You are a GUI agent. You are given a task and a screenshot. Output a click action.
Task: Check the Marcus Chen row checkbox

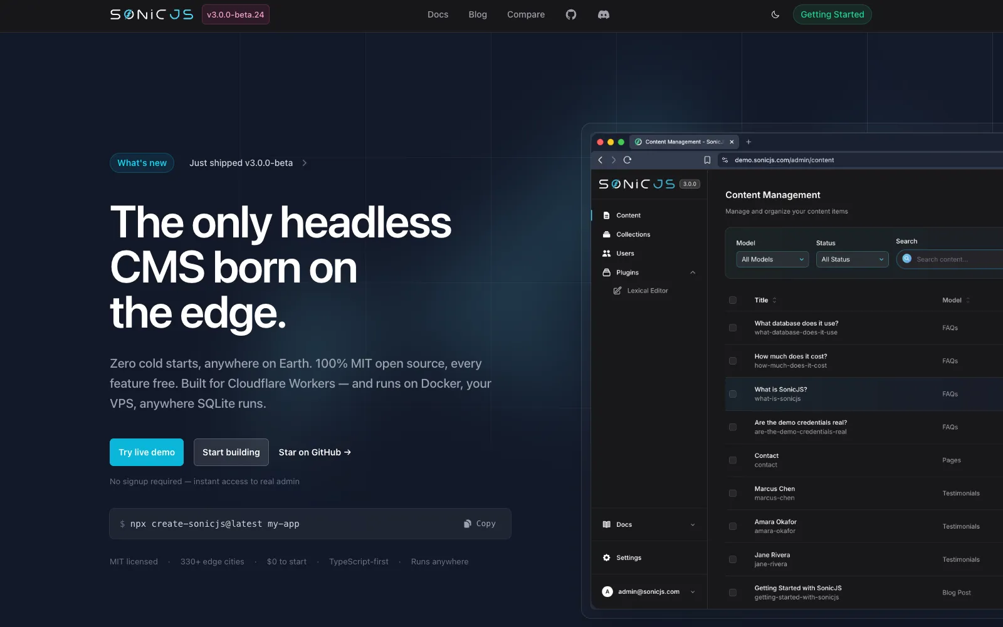tap(733, 494)
